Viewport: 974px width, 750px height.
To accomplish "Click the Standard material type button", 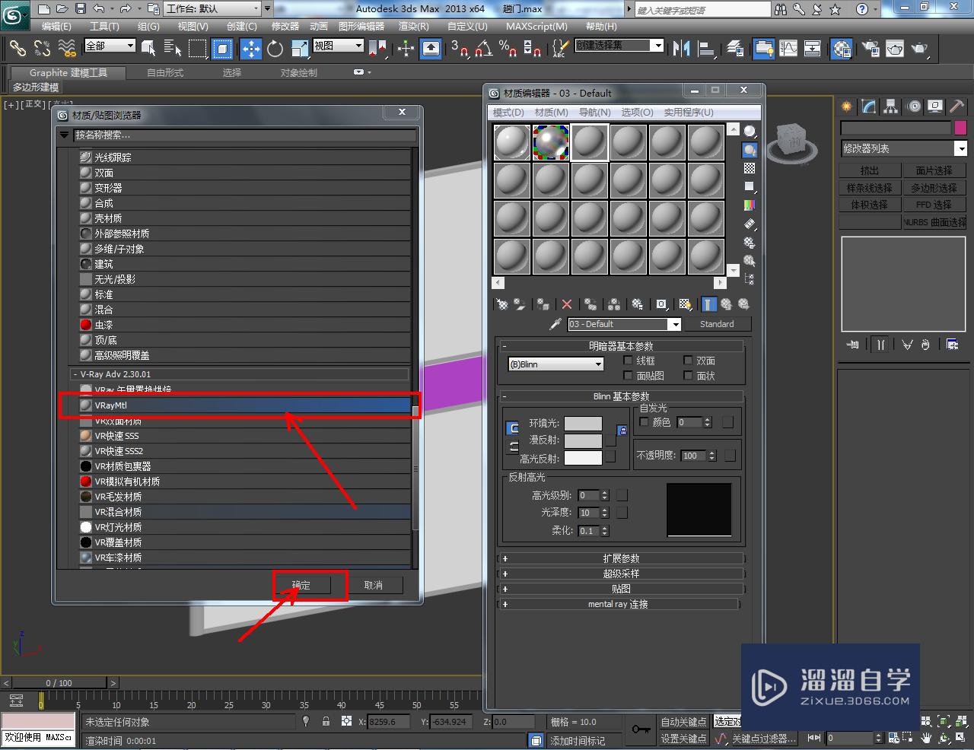I will [x=717, y=324].
